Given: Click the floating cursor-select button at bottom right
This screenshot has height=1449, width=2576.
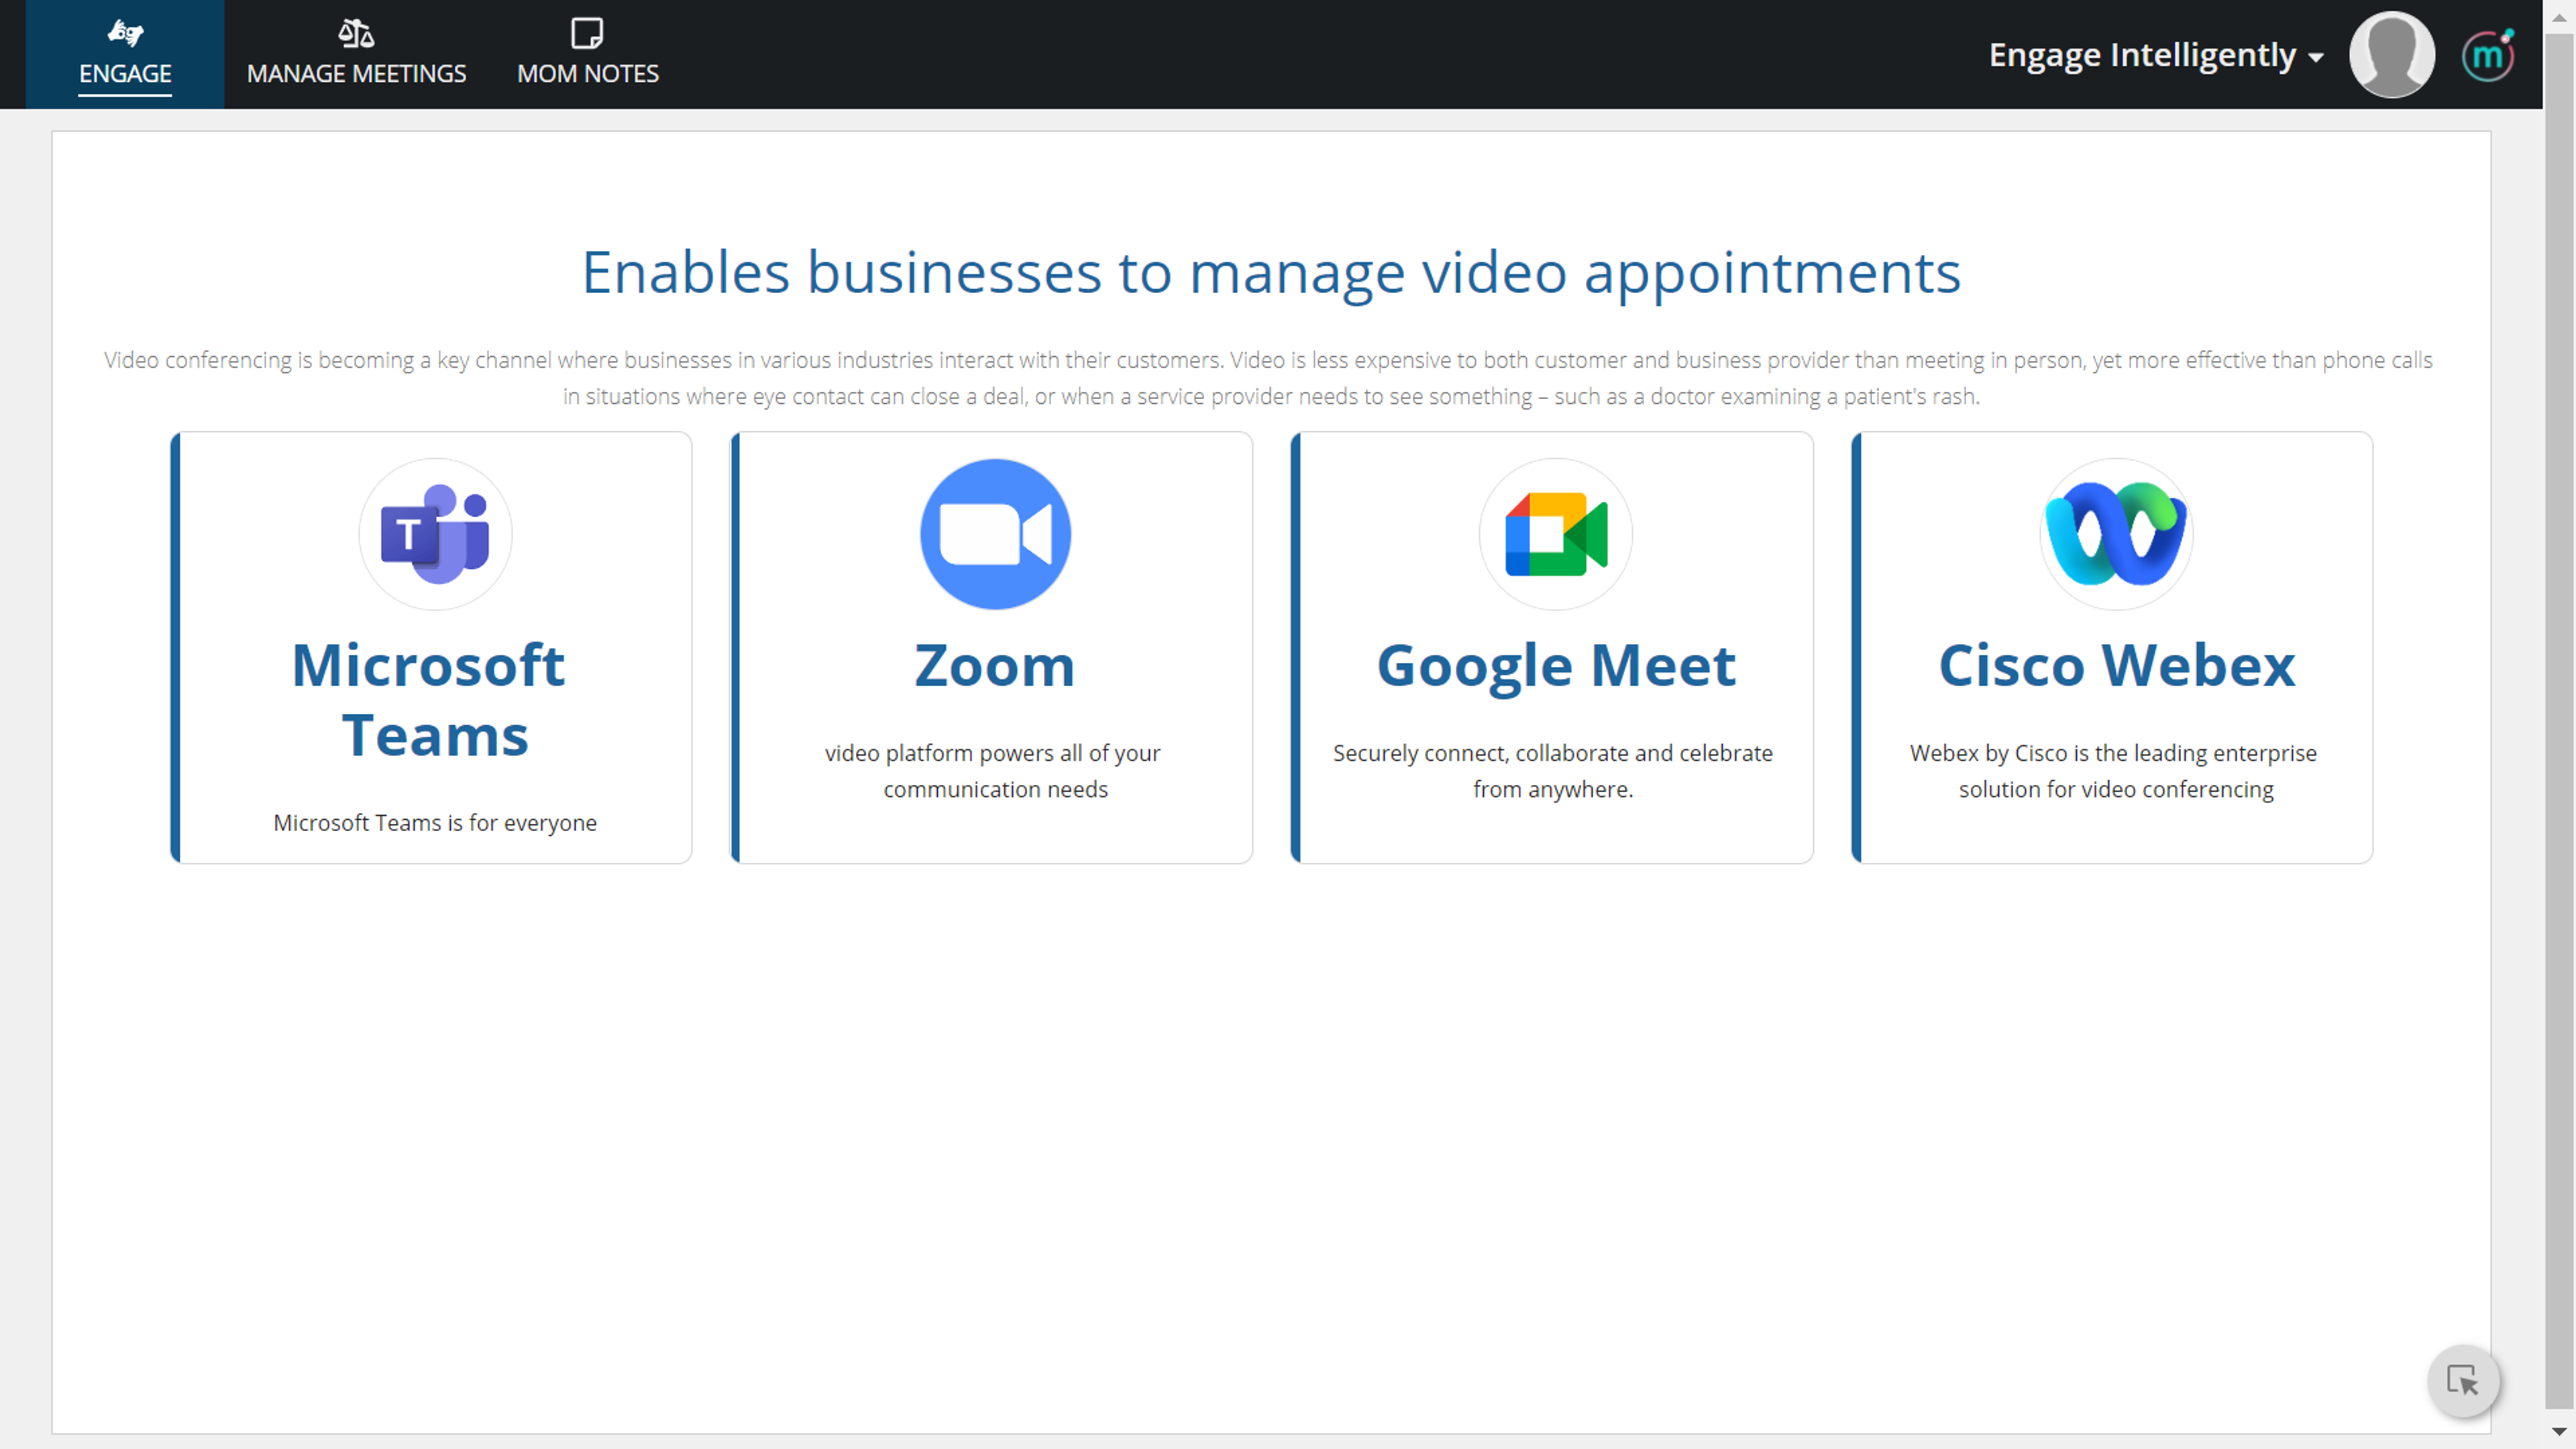Looking at the screenshot, I should (x=2463, y=1382).
